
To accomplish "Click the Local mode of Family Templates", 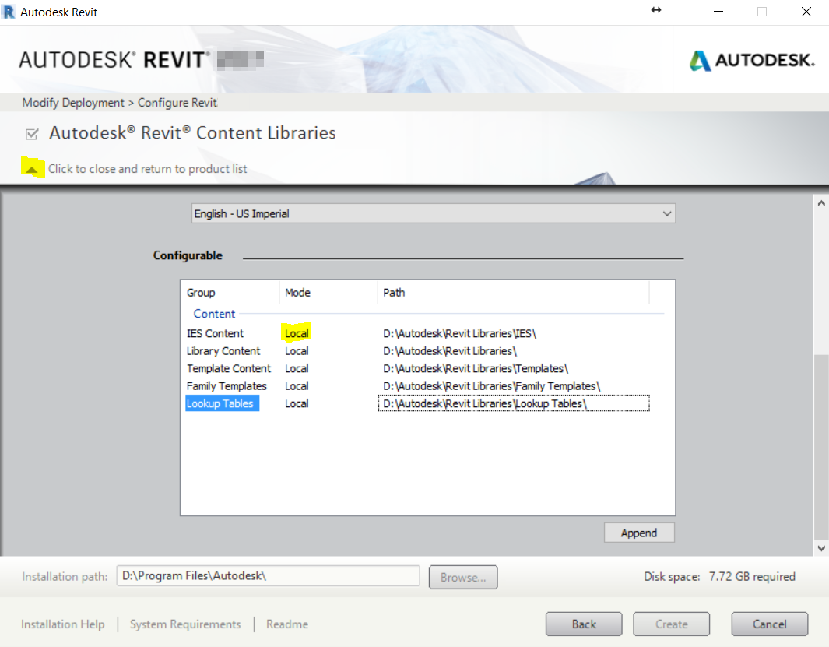I will [297, 385].
